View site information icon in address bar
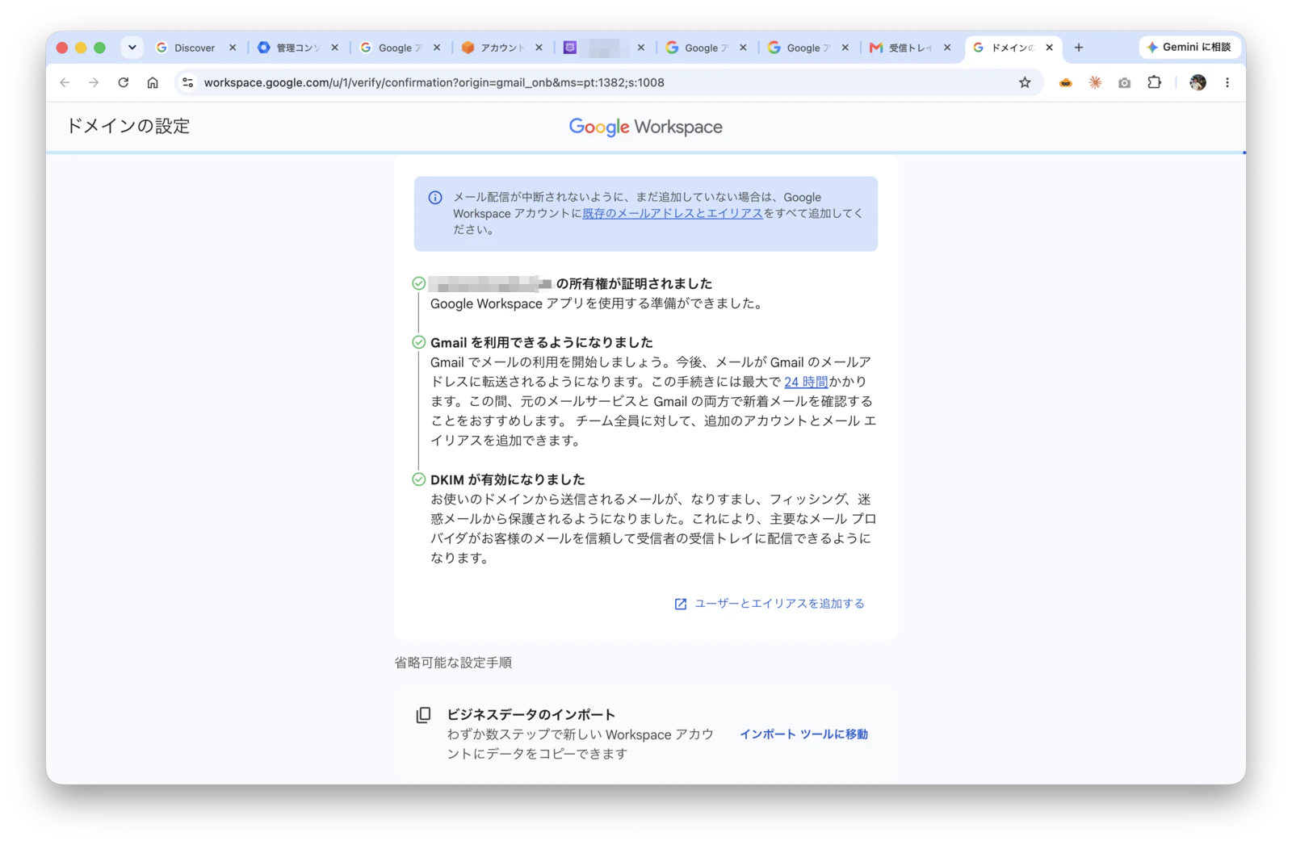This screenshot has height=845, width=1292. point(188,82)
